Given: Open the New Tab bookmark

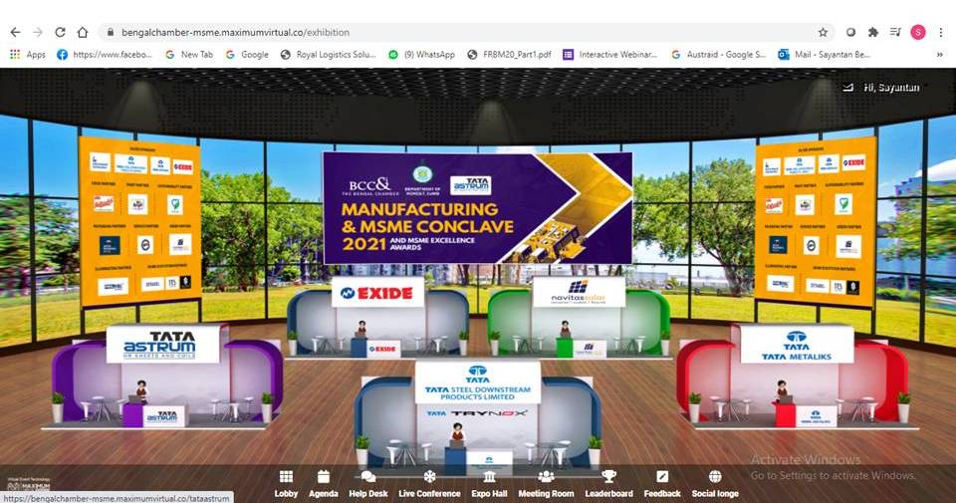Looking at the screenshot, I should click(189, 54).
